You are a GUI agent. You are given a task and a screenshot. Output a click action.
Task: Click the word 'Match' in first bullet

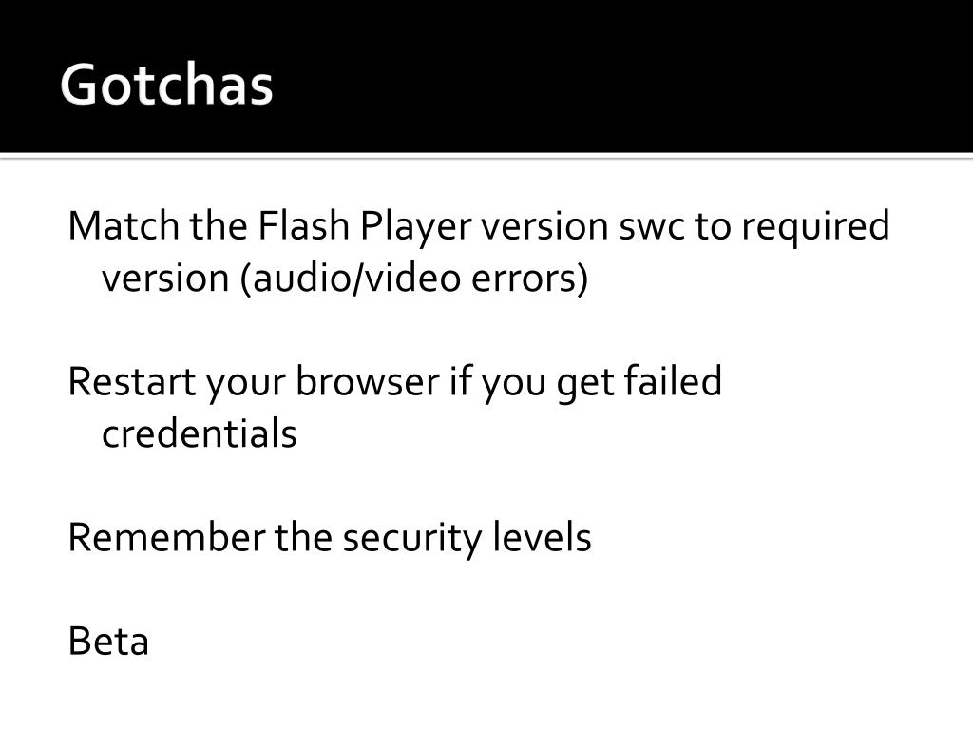(123, 224)
